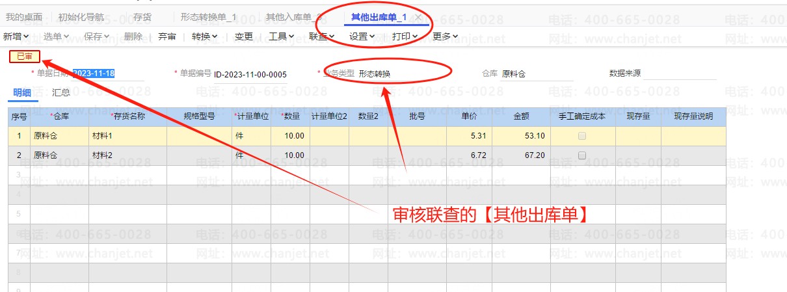Open the 联查 dropdown menu

pos(322,36)
